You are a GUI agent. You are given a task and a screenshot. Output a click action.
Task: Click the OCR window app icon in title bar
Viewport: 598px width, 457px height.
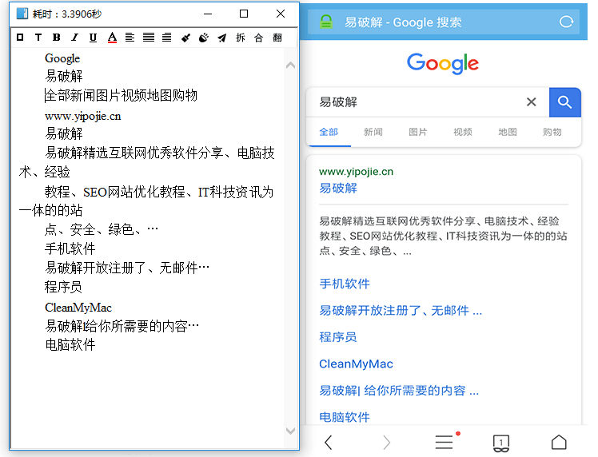[22, 14]
